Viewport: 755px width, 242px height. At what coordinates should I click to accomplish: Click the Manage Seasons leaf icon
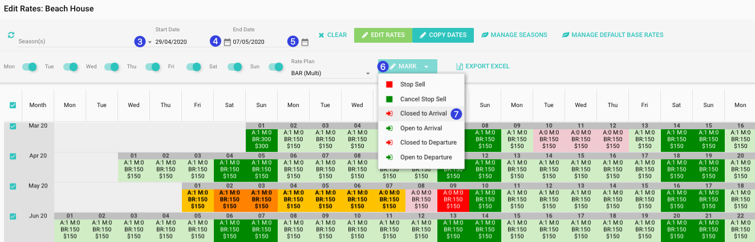tap(485, 35)
